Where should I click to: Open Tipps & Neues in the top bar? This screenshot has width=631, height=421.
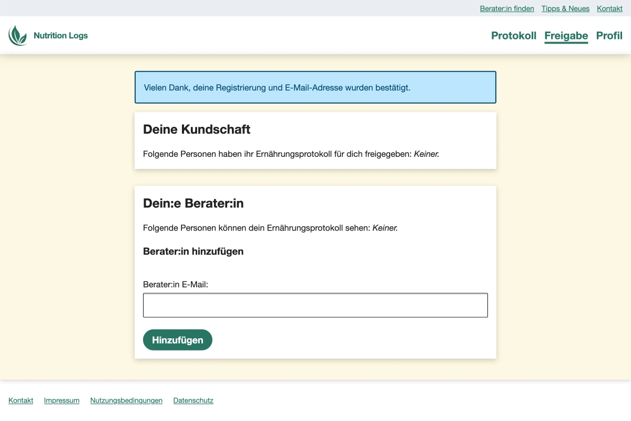[565, 8]
